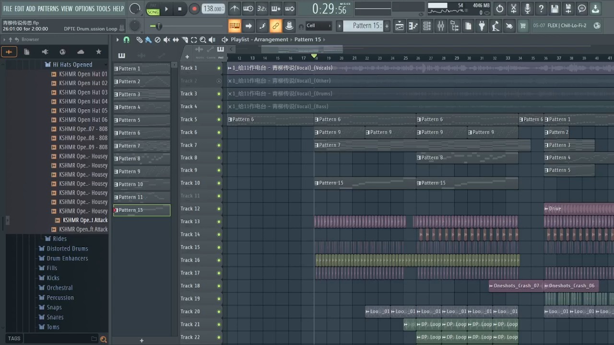This screenshot has height=345, width=614.
Task: Switch to the Browser favorites star tab
Action: pyautogui.click(x=99, y=52)
